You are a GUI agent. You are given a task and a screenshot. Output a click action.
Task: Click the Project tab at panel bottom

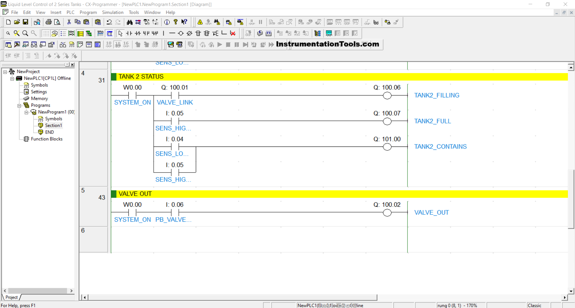tap(11, 297)
